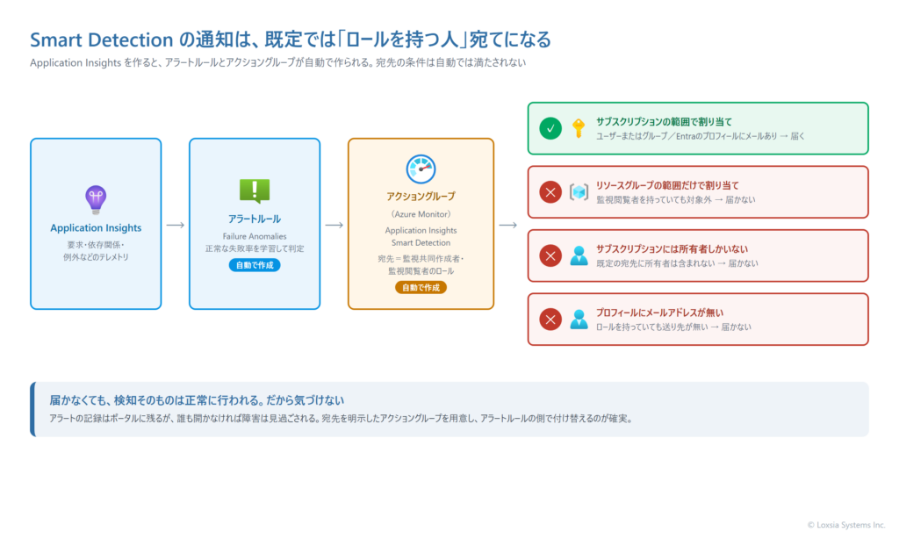Click the red X beside サブスクリプションには所有者しかいない
This screenshot has width=899, height=539.
pyautogui.click(x=550, y=255)
